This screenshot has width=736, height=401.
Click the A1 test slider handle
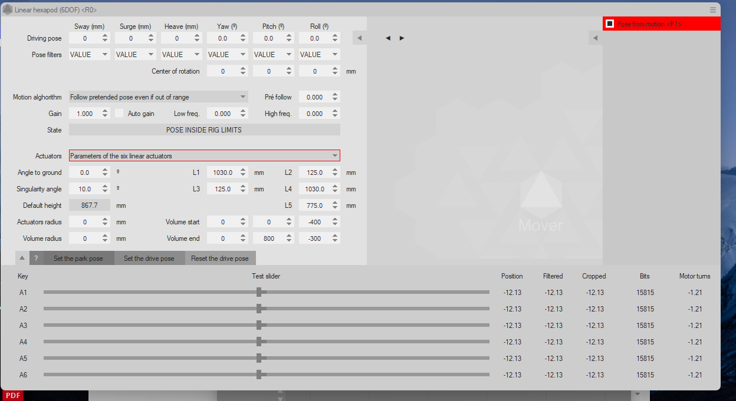259,293
